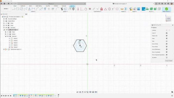The height and width of the screenshot is (98, 174).
Task: Open the Inspect dropdown menu
Action: click(123, 11)
